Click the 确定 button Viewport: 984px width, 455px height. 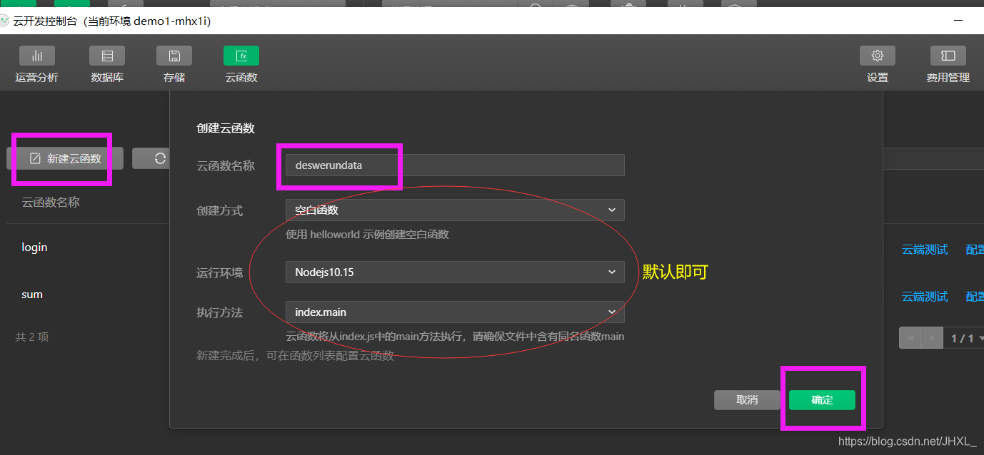[x=822, y=400]
